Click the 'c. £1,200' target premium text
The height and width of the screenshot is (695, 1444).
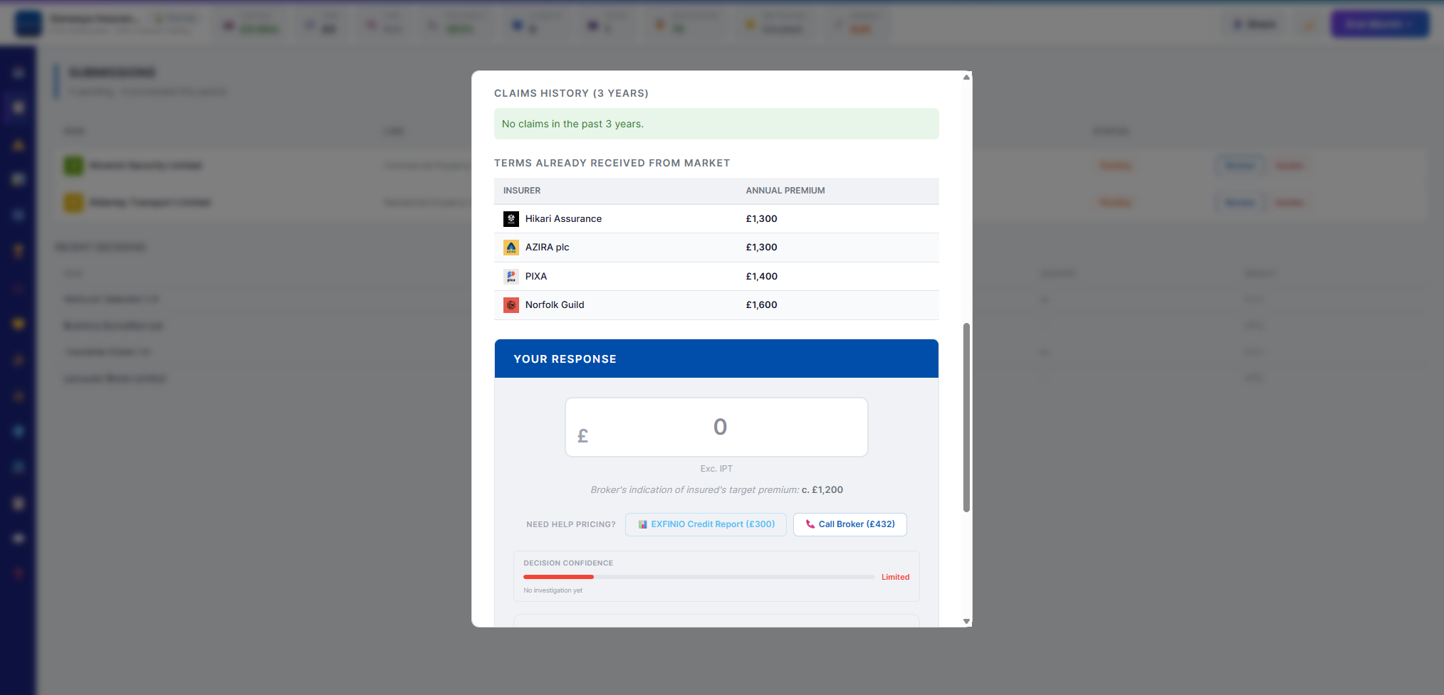point(822,490)
